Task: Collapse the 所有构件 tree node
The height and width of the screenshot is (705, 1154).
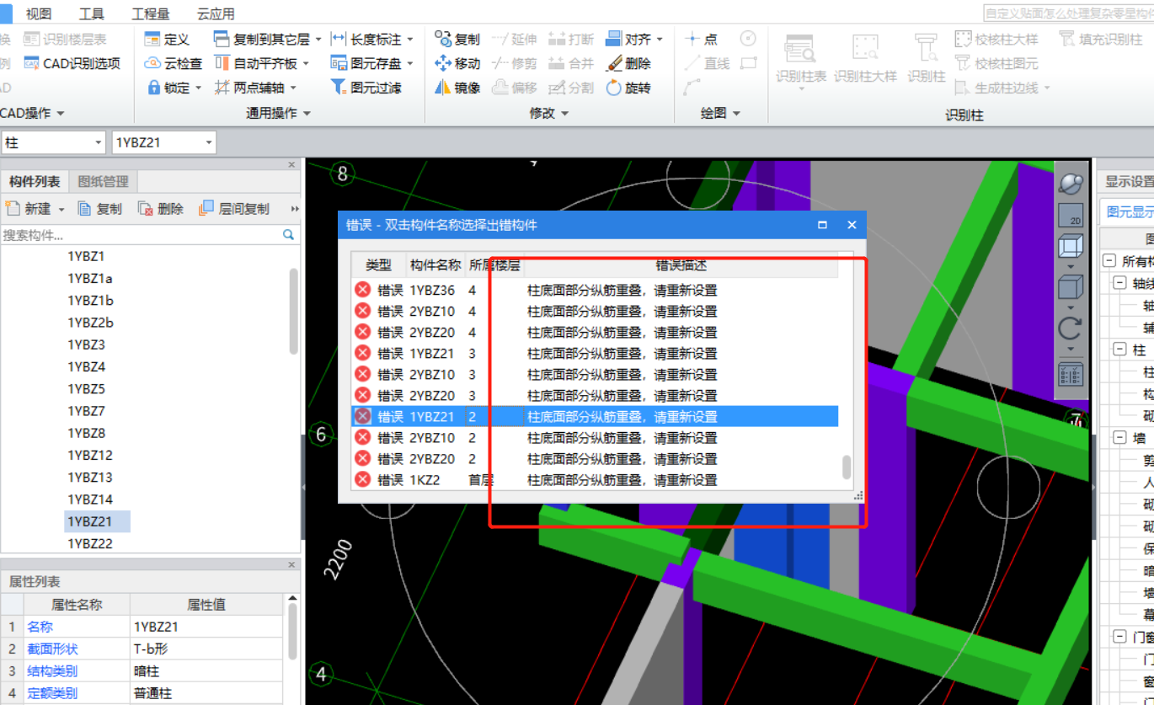Action: [x=1109, y=261]
